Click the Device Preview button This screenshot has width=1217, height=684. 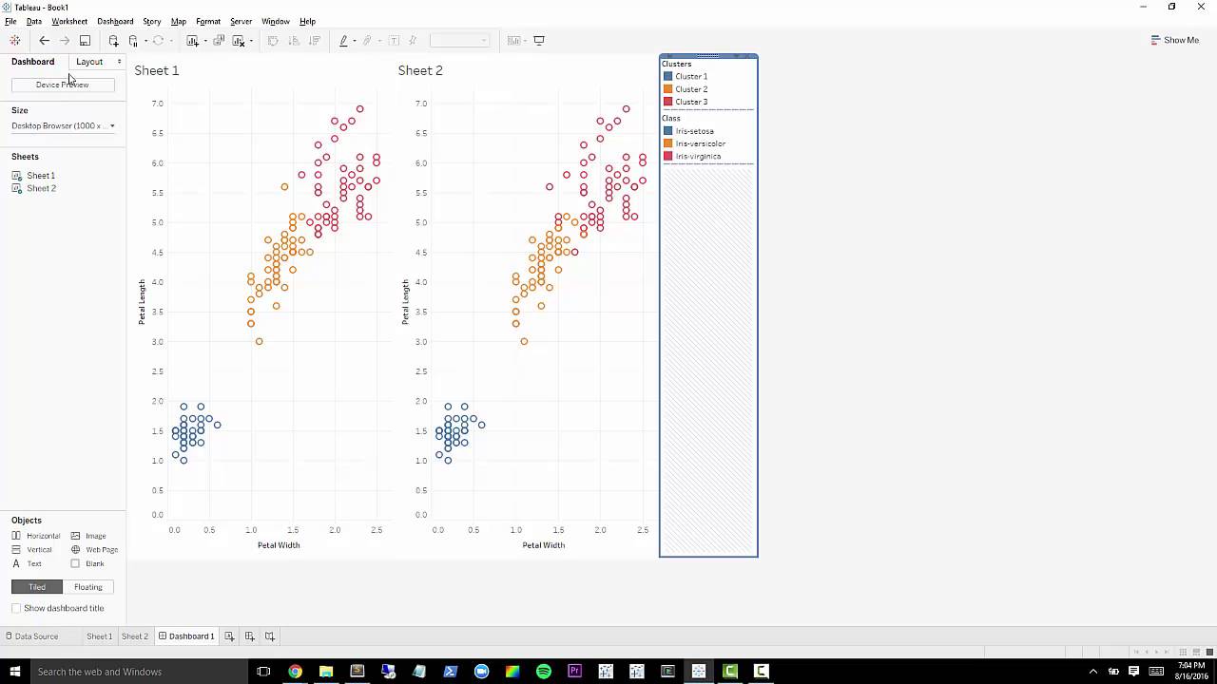point(63,85)
